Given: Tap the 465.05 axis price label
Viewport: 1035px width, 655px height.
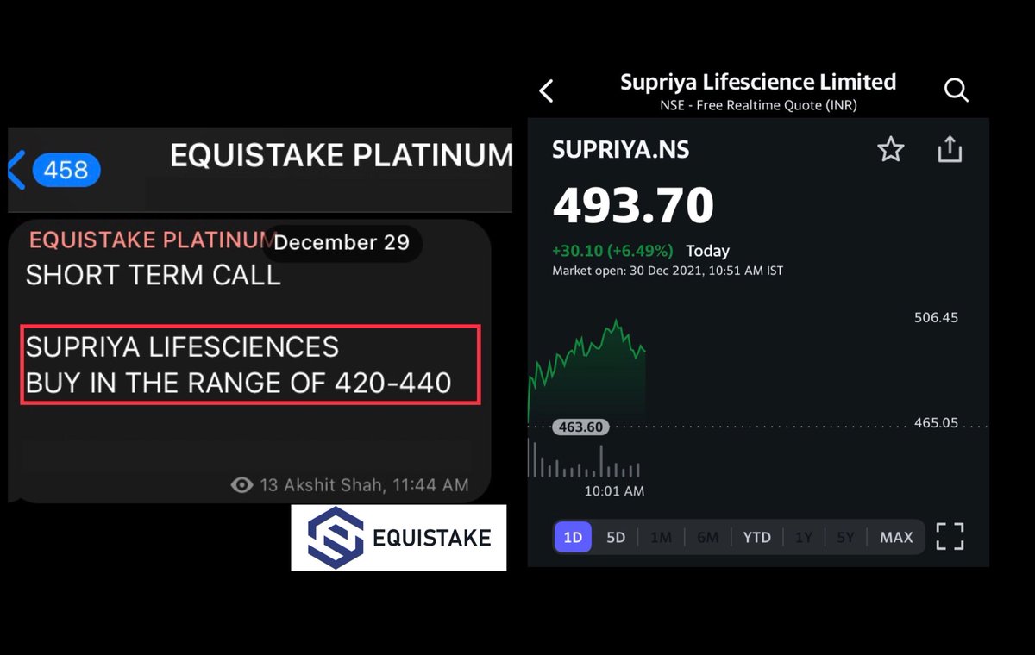Looking at the screenshot, I should pyautogui.click(x=936, y=422).
